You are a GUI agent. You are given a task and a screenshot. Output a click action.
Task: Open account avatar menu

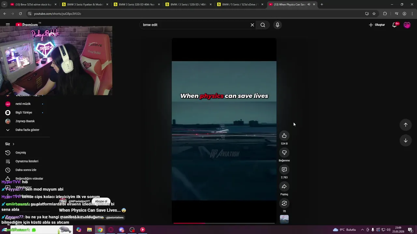point(407,25)
